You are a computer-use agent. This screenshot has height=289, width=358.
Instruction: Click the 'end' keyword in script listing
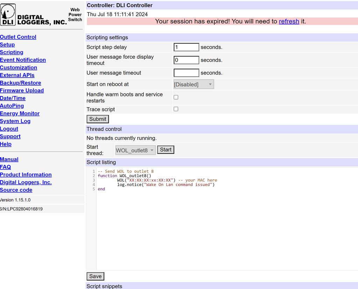point(101,189)
